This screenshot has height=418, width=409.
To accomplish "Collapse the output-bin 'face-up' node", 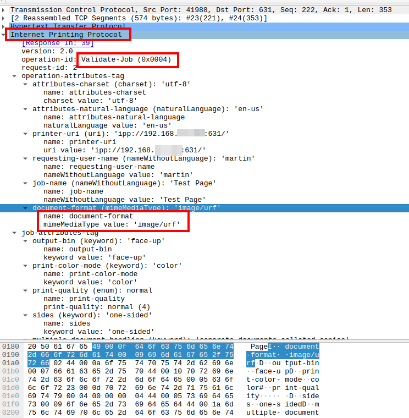I will click(26, 241).
